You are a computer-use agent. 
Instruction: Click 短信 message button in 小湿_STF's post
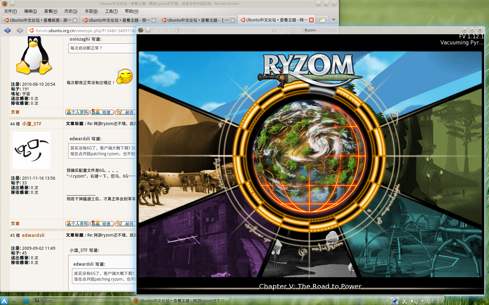pyautogui.click(x=102, y=224)
